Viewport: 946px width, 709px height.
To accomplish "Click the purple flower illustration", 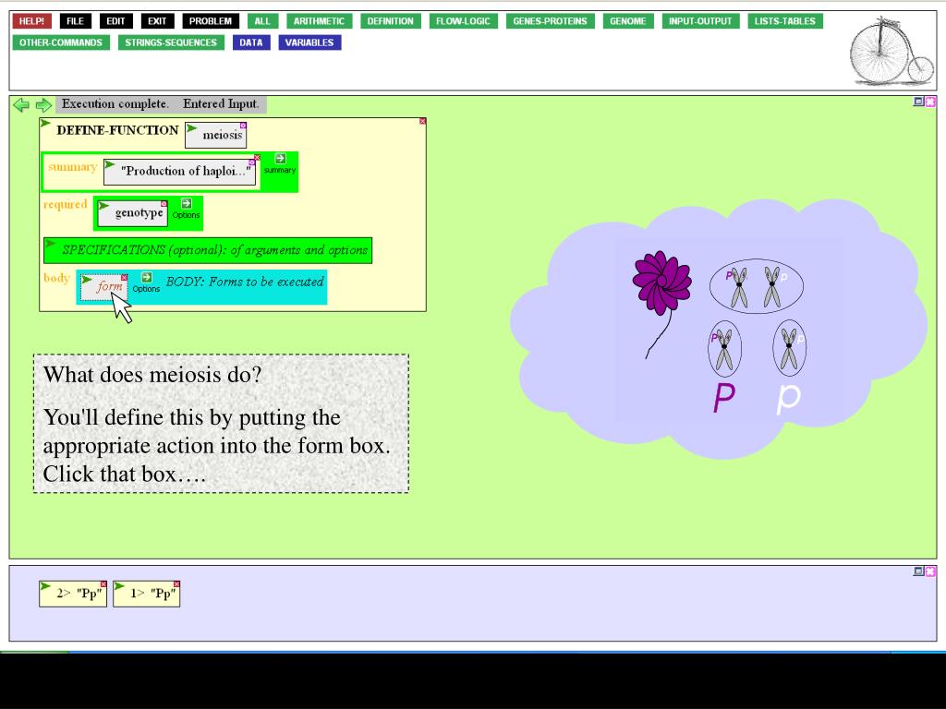I will click(661, 304).
